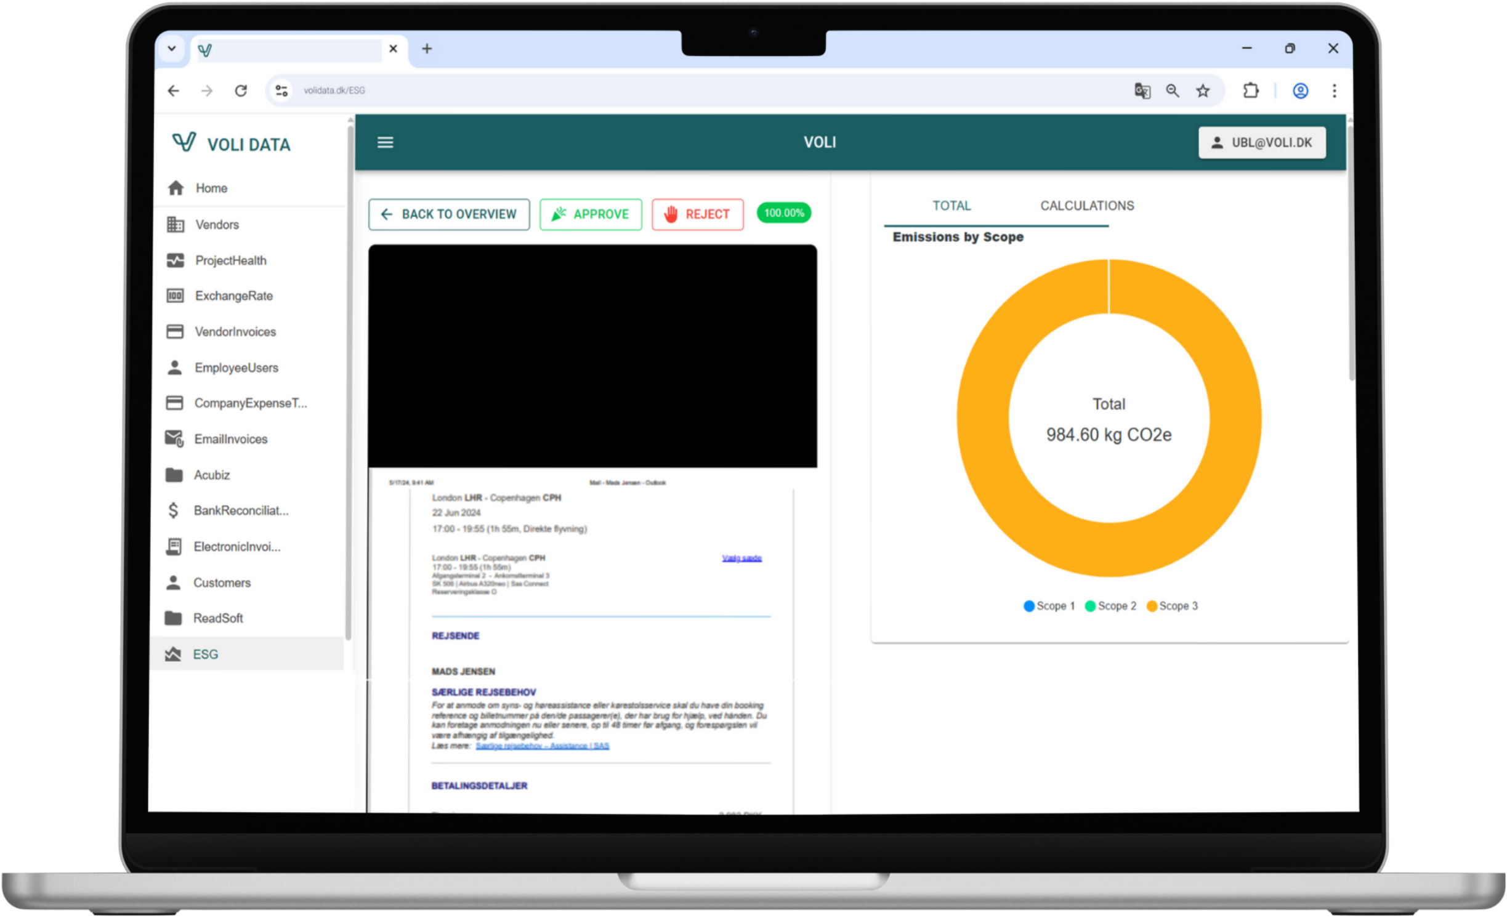The image size is (1507, 918).
Task: Click the REJECT button
Action: point(697,214)
